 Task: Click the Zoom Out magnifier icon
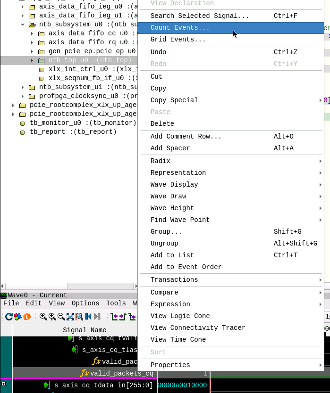point(61,317)
